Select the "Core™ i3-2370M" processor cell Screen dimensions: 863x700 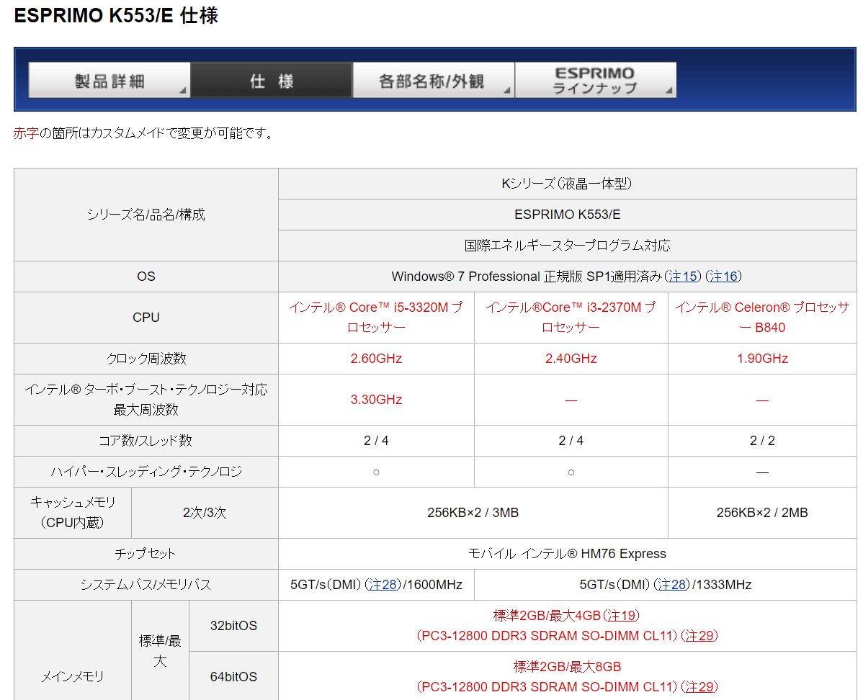point(571,318)
